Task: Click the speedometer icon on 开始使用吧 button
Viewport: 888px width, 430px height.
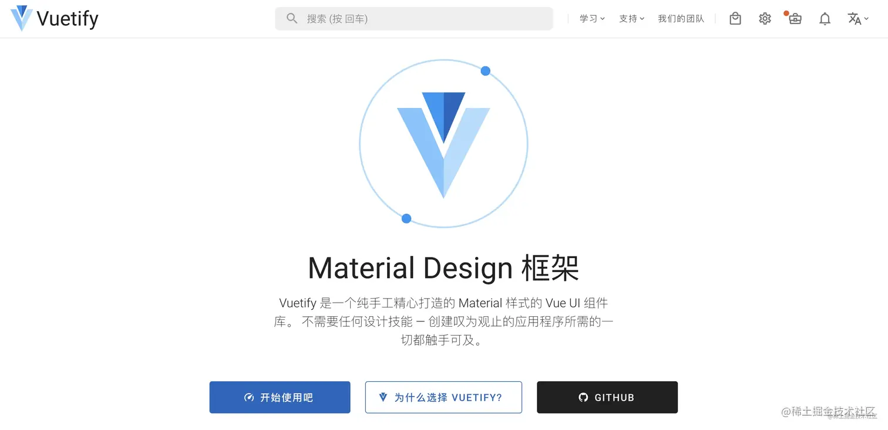Action: point(249,397)
